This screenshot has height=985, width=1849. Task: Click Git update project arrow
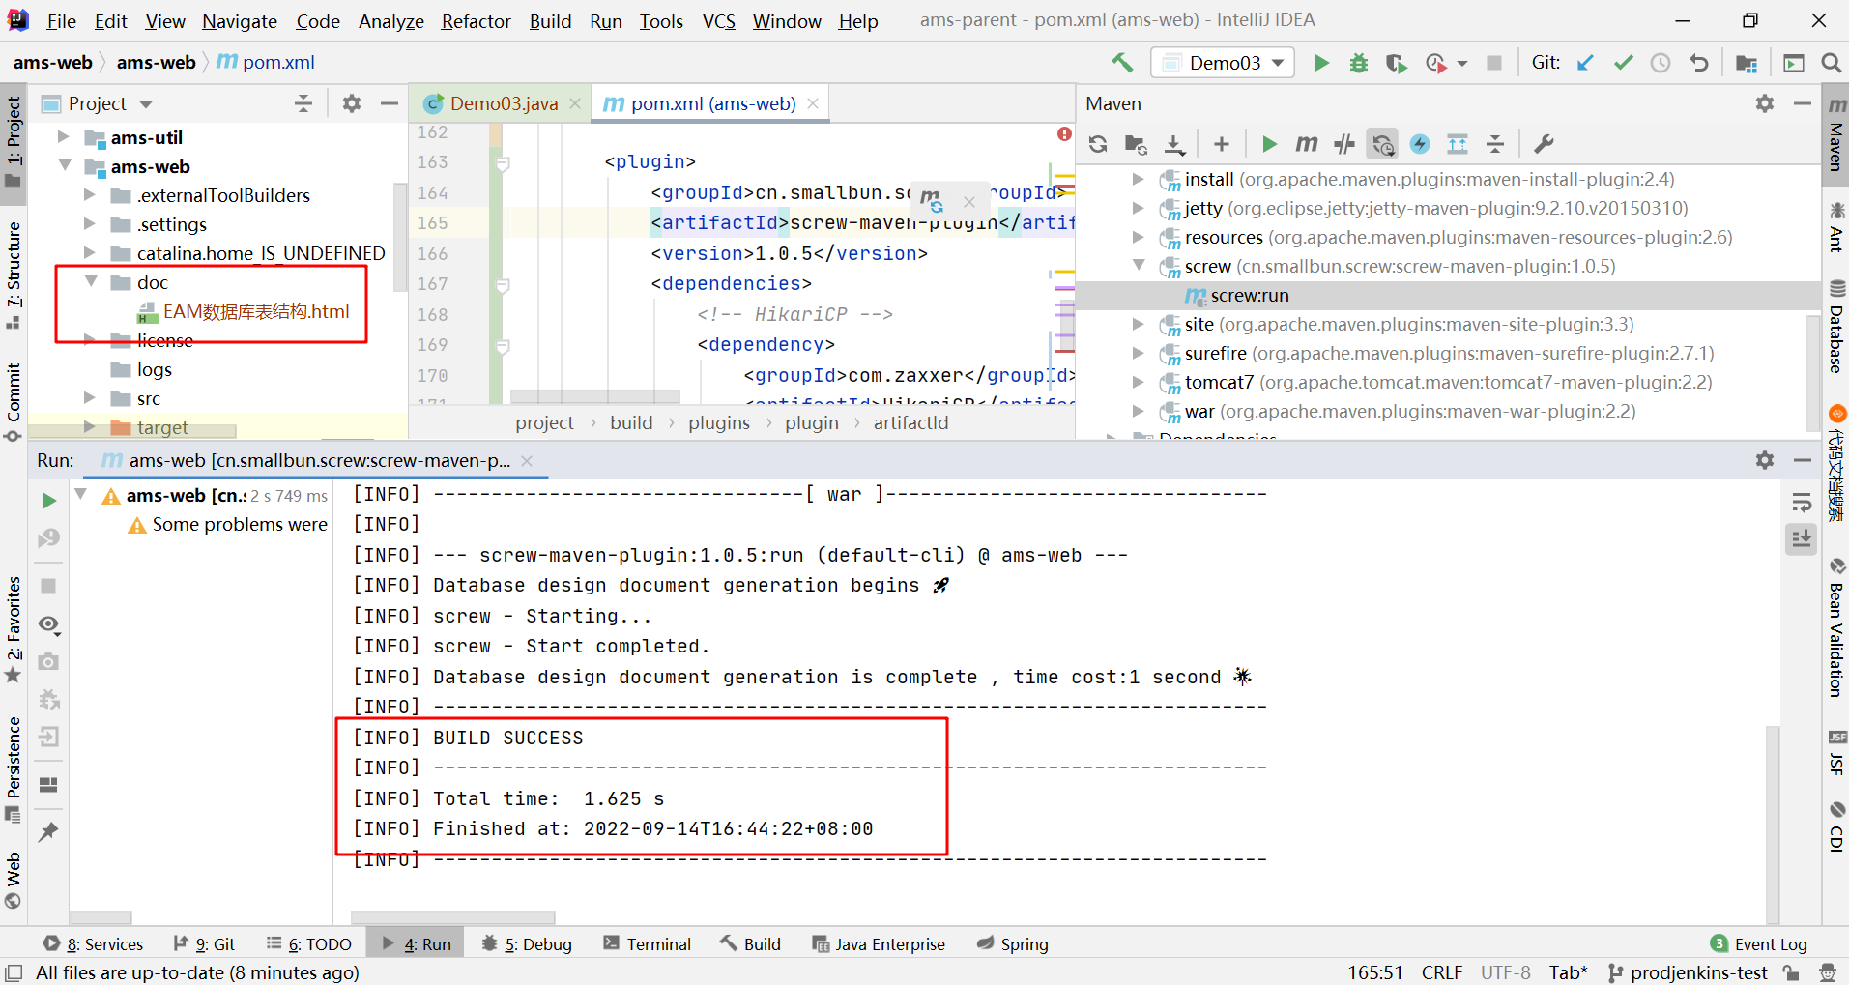[x=1585, y=63]
